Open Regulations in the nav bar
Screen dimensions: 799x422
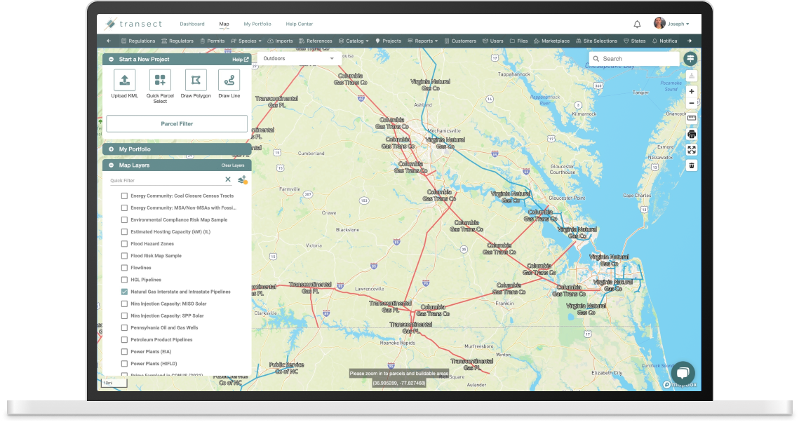(x=138, y=41)
